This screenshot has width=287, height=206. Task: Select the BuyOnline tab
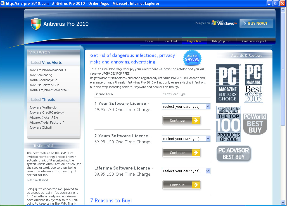(194, 41)
